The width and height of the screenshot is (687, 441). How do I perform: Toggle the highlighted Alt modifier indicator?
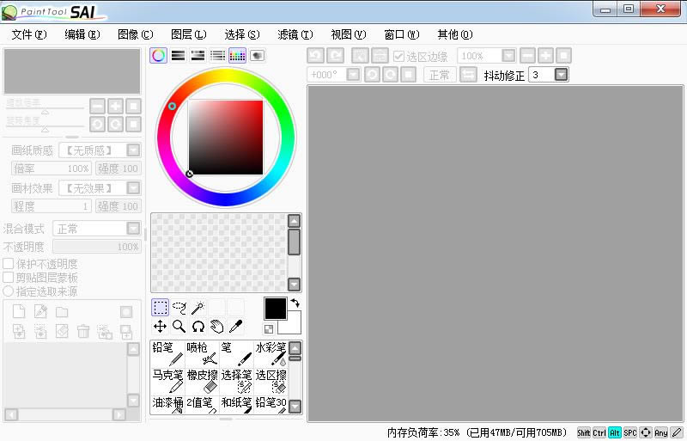click(x=615, y=432)
